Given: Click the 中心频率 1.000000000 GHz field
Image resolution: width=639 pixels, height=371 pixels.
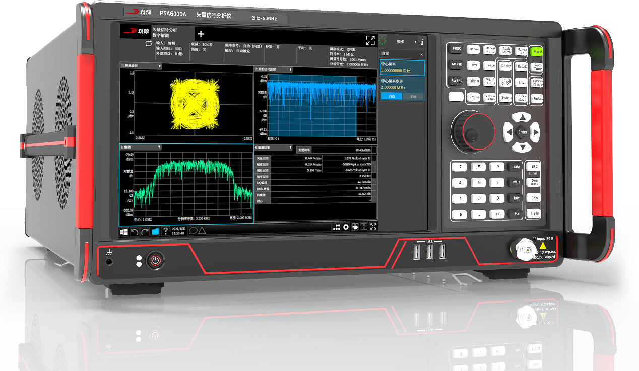Looking at the screenshot, I should (402, 68).
